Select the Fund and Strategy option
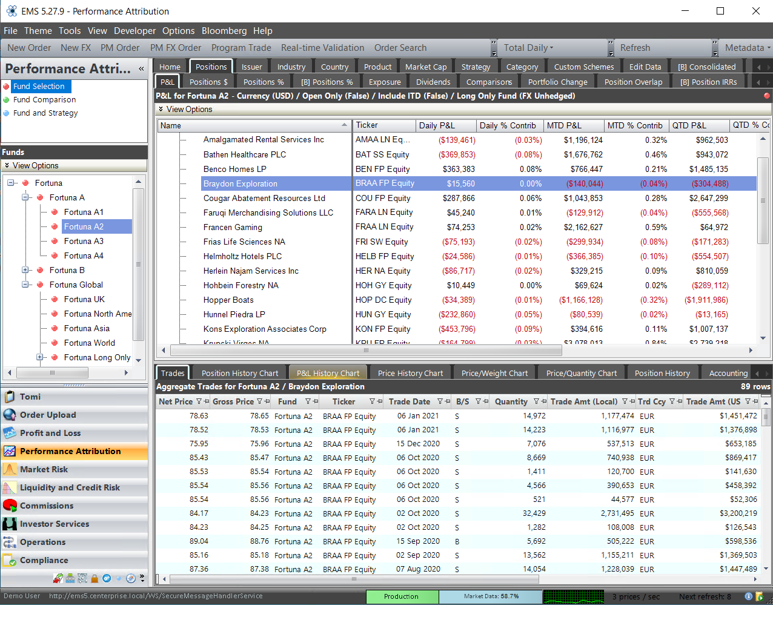Image resolution: width=773 pixels, height=620 pixels. tap(45, 113)
